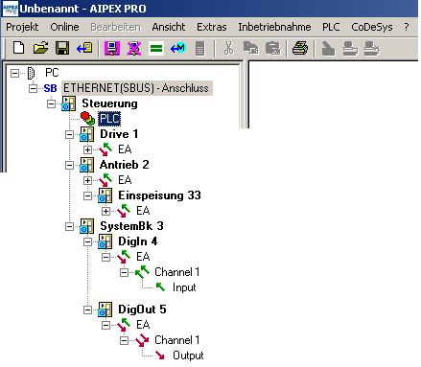The image size is (421, 367).
Task: Select the SystemBk 3 label
Action: [131, 226]
